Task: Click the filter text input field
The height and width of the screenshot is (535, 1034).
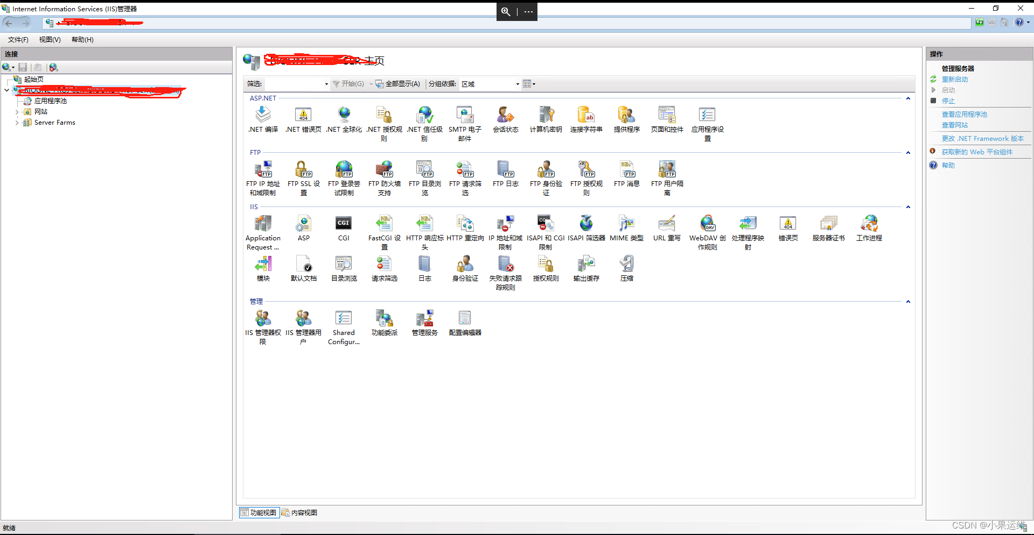Action: (x=294, y=84)
